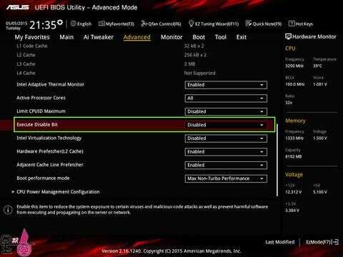The width and height of the screenshot is (343, 257).
Task: Click the Not Supported value
Action: coord(199,73)
